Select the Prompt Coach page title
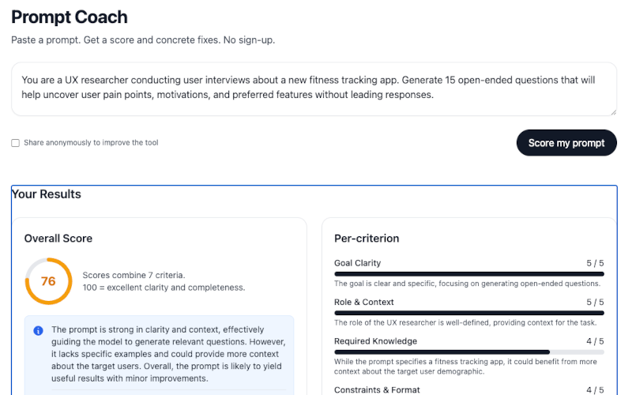The height and width of the screenshot is (395, 632). tap(70, 17)
